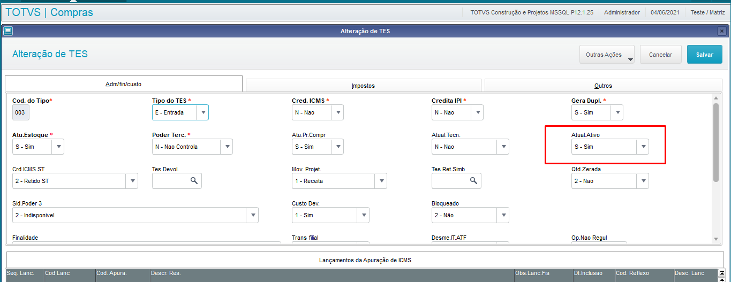The image size is (731, 282).
Task: Open the Bloqueado dropdown
Action: coord(503,215)
